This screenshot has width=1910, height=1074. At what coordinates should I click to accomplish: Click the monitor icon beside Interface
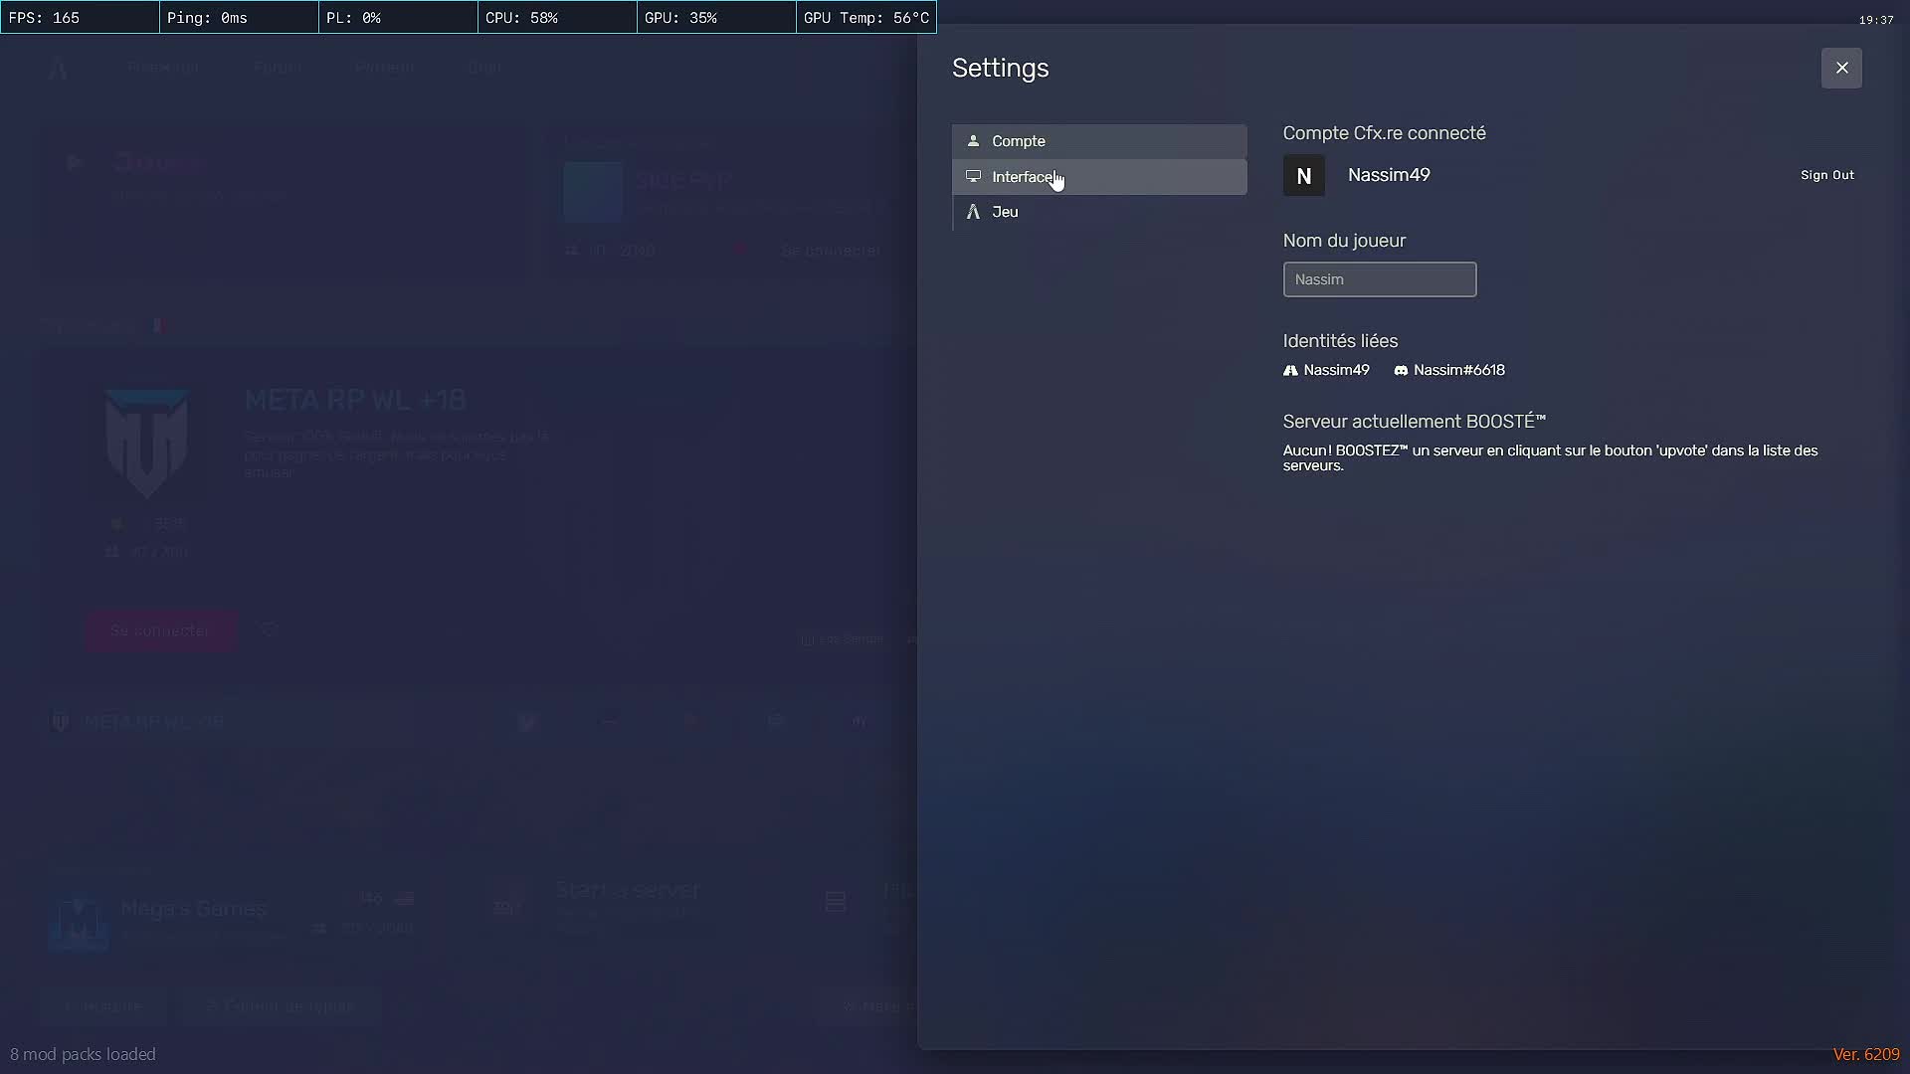click(973, 177)
